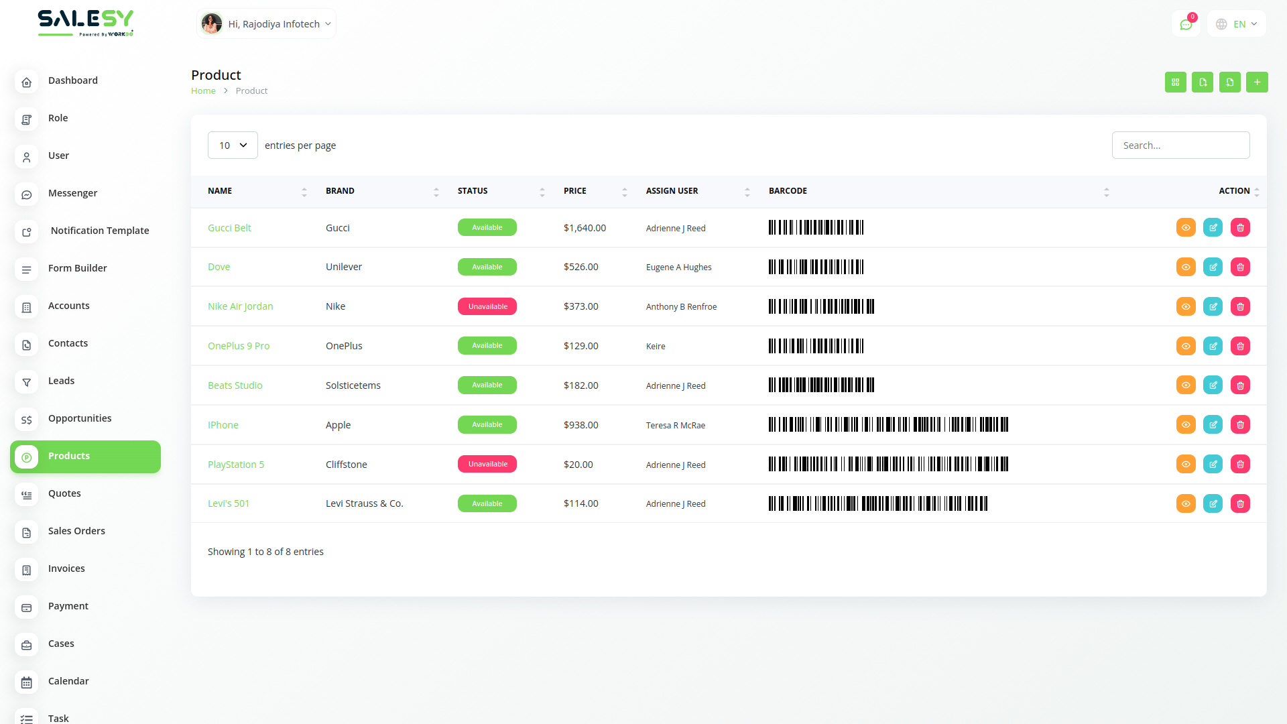Open the entries per page dropdown
The height and width of the screenshot is (724, 1287).
coord(233,145)
